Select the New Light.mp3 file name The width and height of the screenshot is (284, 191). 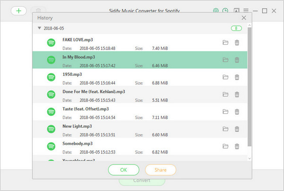click(77, 126)
